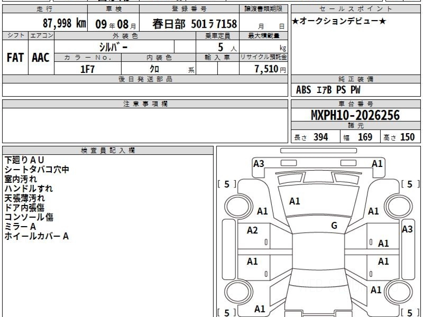This screenshot has height=317, width=423.
Task: Select the シートタバコ穴中 inspector note
Action: point(37,169)
